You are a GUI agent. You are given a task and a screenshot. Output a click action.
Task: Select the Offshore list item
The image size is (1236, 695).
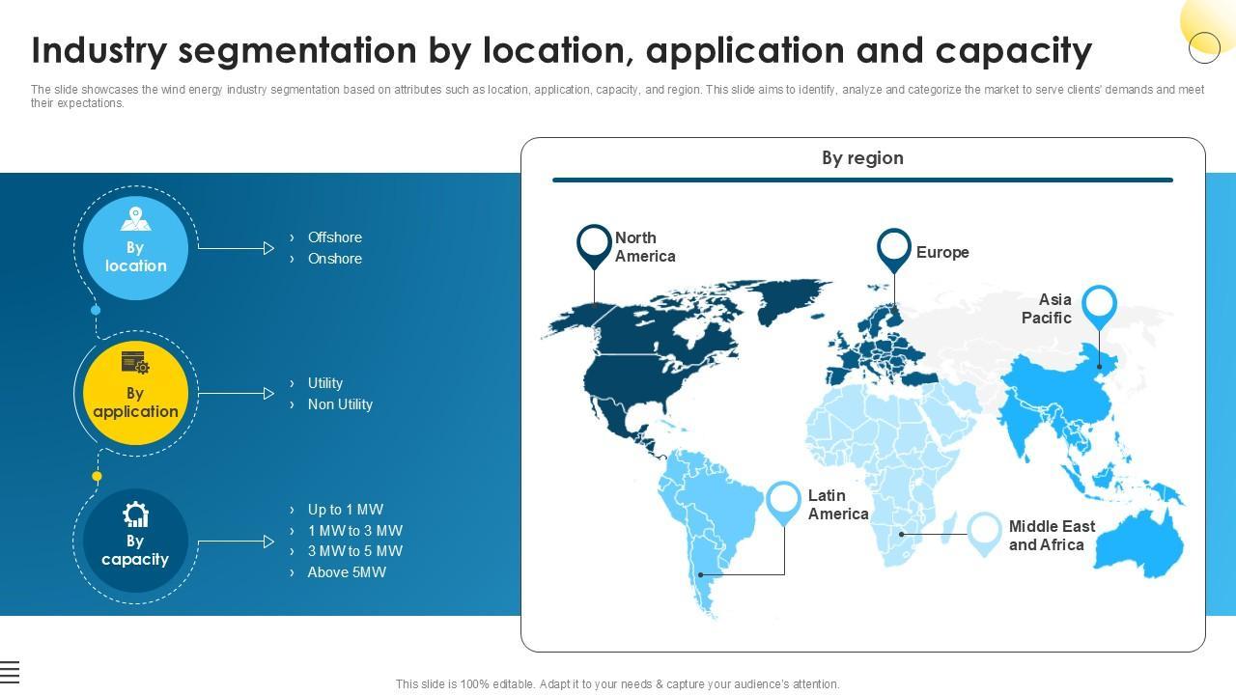tap(334, 237)
